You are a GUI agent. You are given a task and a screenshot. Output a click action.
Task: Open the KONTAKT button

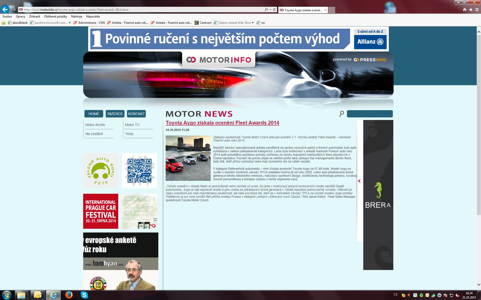(136, 114)
